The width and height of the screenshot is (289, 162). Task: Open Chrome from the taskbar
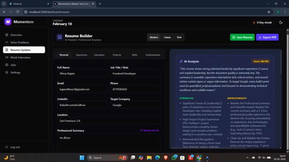tap(199, 158)
